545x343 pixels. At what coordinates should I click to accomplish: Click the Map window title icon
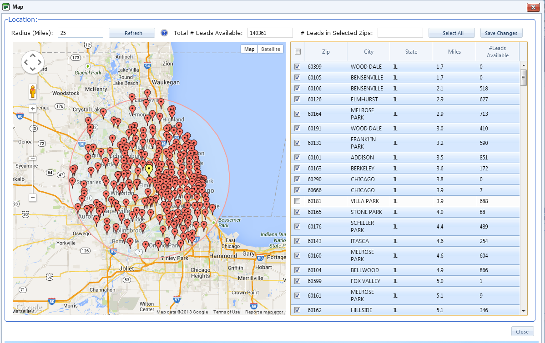click(x=6, y=7)
